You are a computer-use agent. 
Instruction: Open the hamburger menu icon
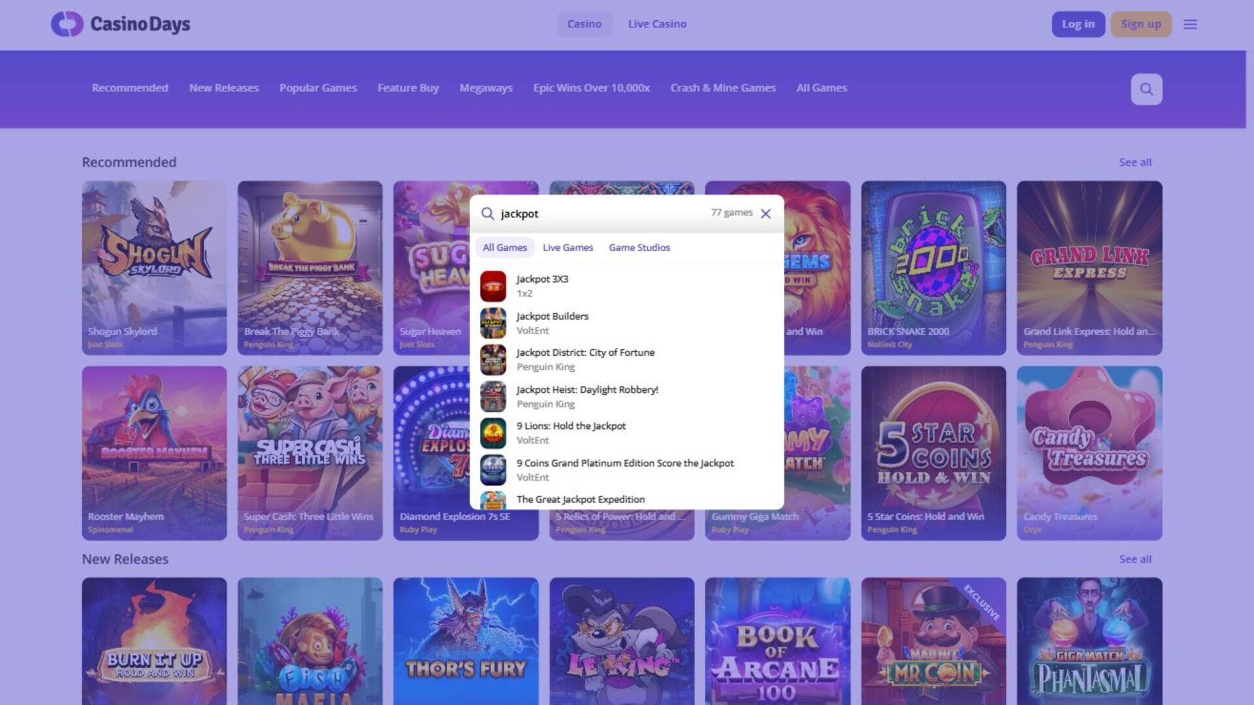[1190, 24]
